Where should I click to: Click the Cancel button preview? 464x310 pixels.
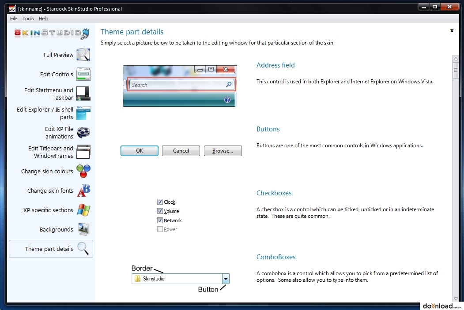[x=181, y=151]
